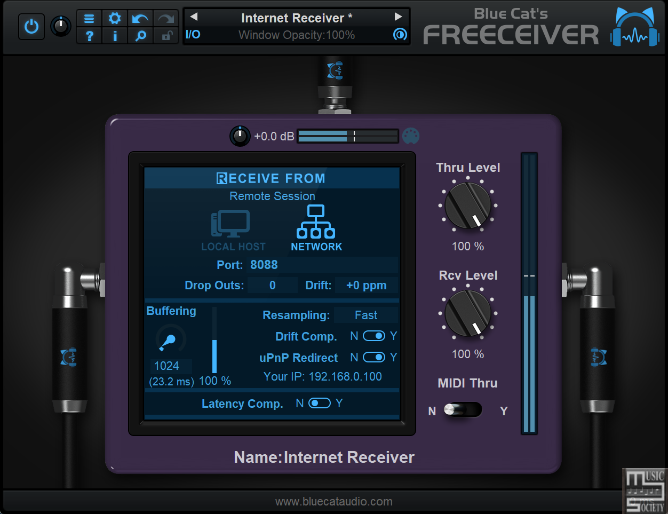This screenshot has width=668, height=514.
Task: Click the MIDI connector icon
Action: click(x=410, y=136)
